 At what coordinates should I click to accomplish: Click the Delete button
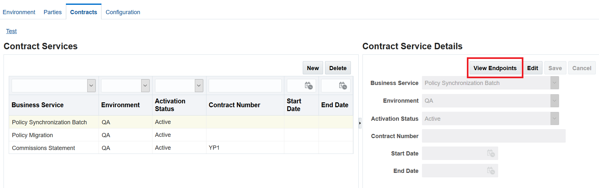(338, 68)
